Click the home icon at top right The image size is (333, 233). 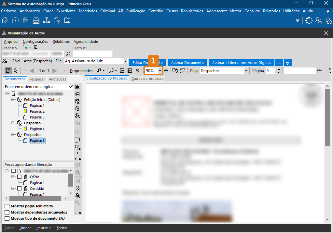pyautogui.click(x=328, y=21)
